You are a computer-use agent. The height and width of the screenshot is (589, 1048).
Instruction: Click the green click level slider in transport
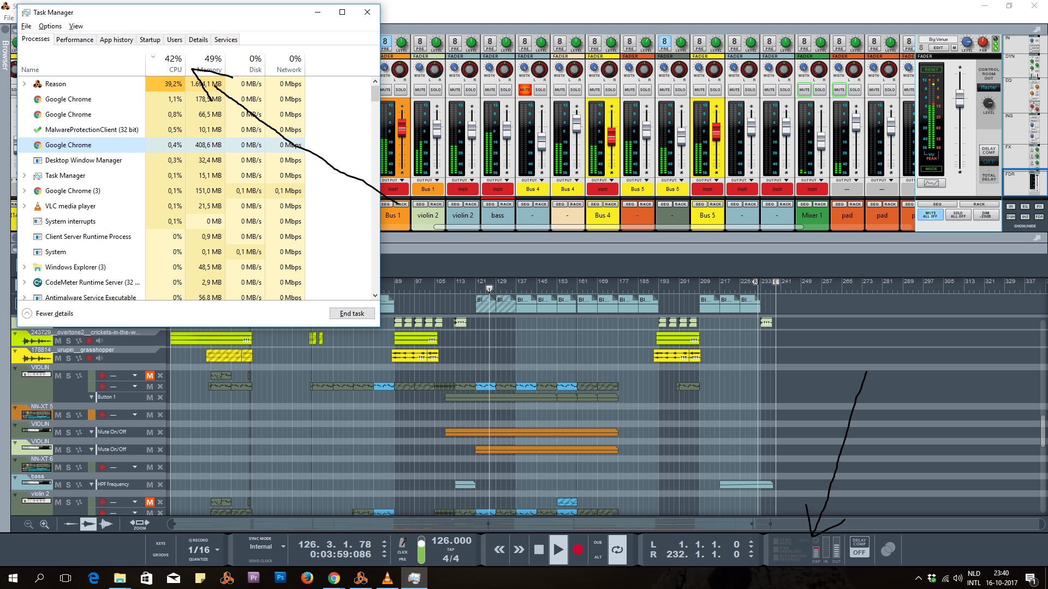pyautogui.click(x=421, y=550)
